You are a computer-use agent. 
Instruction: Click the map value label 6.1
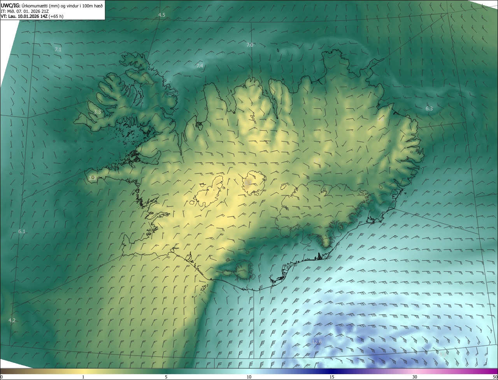tap(22, 232)
